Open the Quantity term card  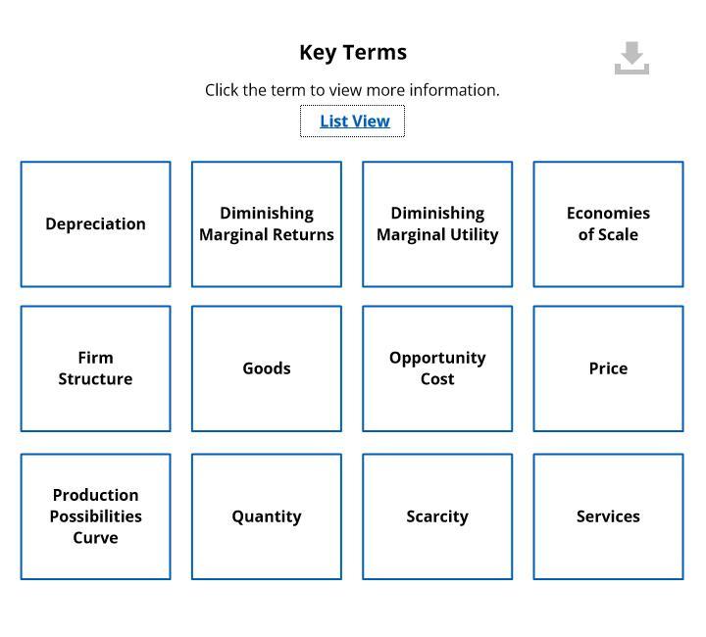(x=267, y=516)
